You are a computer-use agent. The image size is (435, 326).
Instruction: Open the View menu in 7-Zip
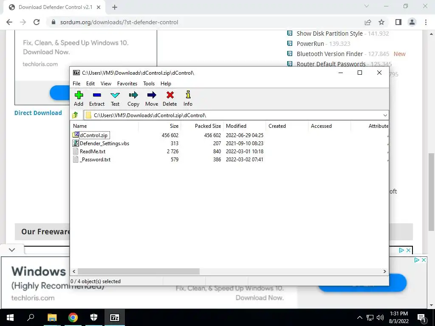106,84
